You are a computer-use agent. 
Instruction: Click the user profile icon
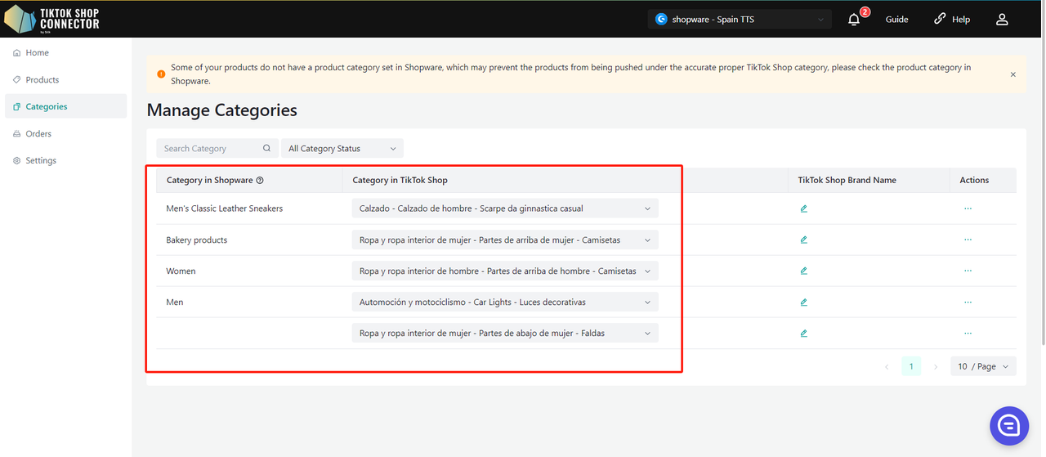point(1002,20)
